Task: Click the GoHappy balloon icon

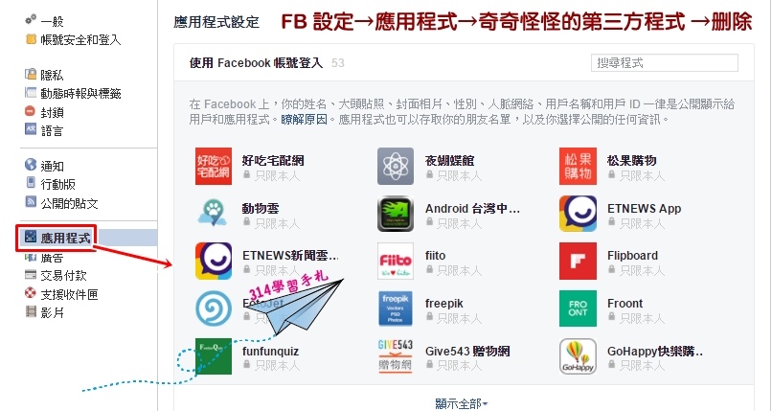Action: tap(578, 356)
